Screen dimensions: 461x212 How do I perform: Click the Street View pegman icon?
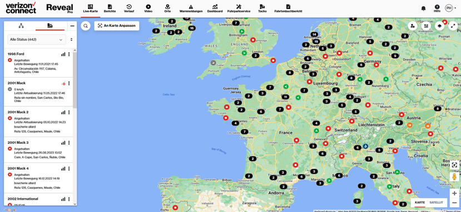point(454,177)
